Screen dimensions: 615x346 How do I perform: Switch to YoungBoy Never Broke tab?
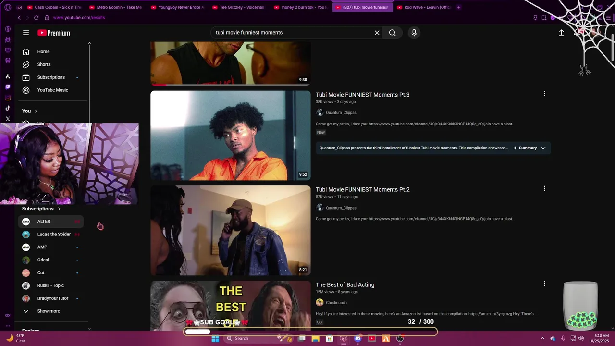[178, 7]
